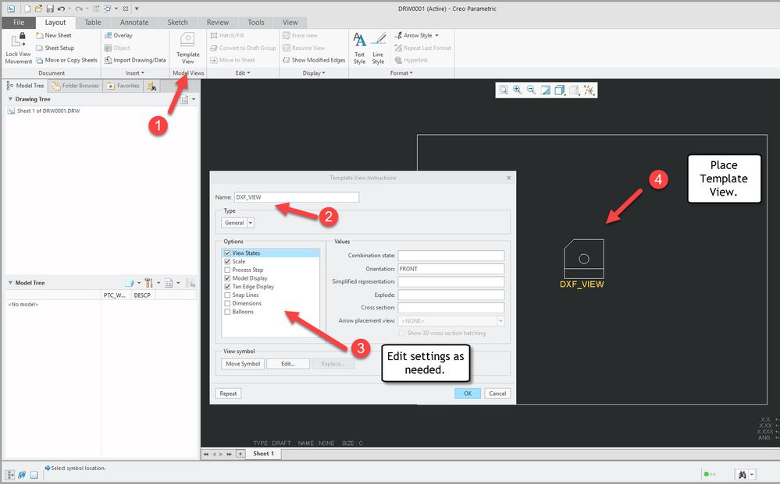
Task: Click Import Drawing/Data
Action: click(135, 60)
